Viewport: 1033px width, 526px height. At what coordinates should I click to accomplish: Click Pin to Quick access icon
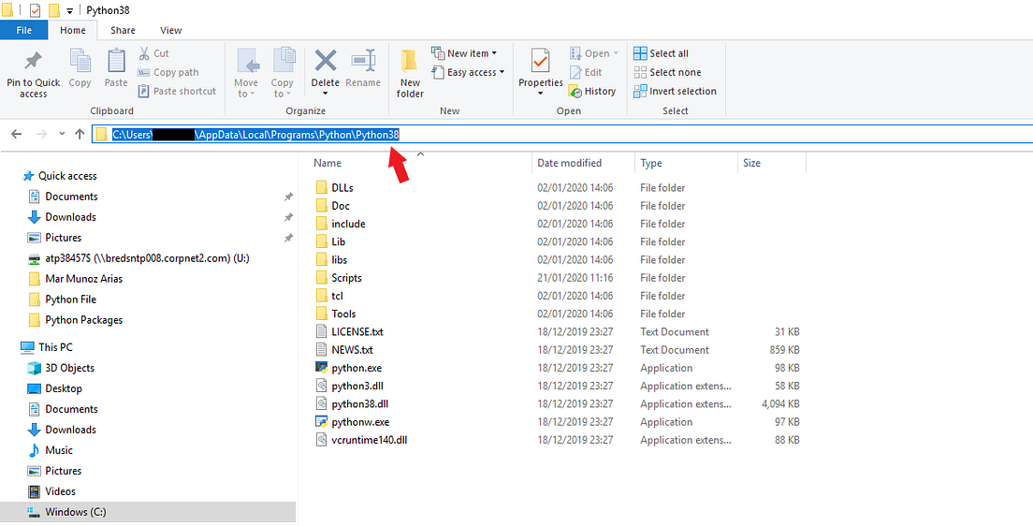[x=33, y=62]
